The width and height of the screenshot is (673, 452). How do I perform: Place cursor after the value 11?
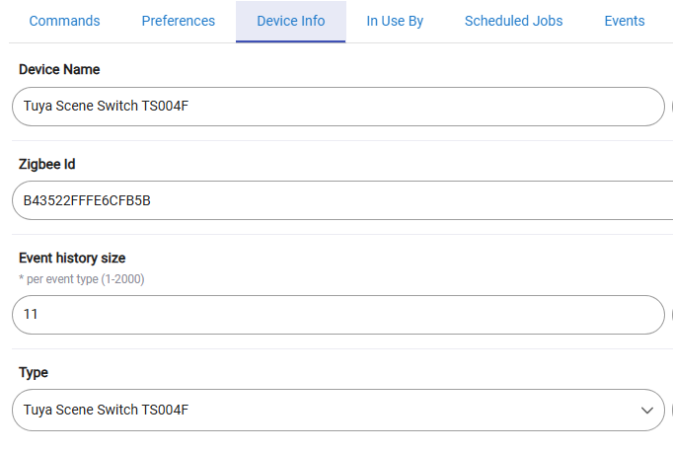coord(38,314)
